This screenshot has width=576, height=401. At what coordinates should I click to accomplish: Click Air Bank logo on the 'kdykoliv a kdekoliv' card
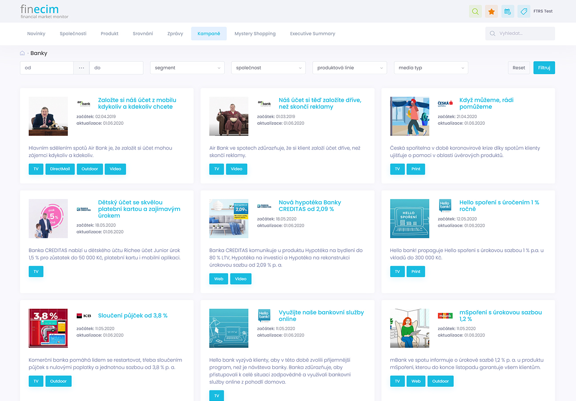click(83, 103)
